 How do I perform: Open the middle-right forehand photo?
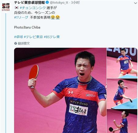point(122,94)
